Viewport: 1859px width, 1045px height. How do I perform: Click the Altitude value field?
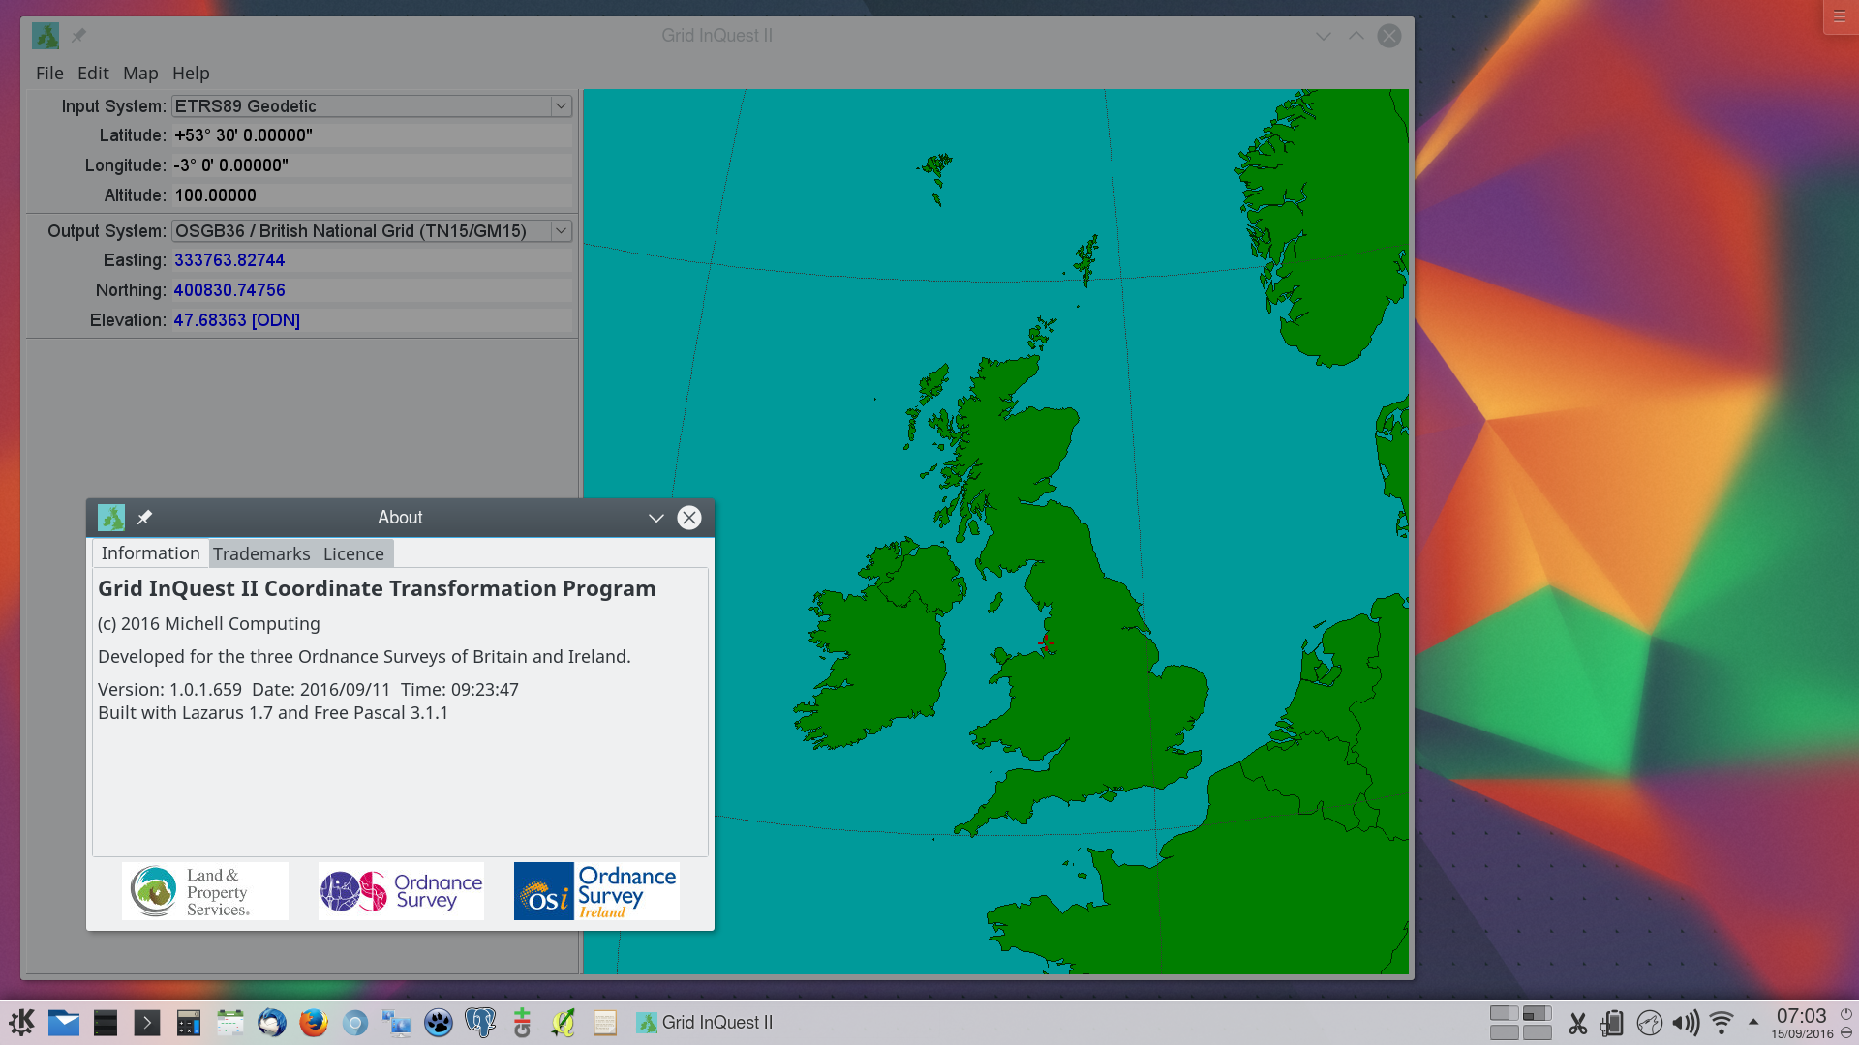(x=372, y=195)
